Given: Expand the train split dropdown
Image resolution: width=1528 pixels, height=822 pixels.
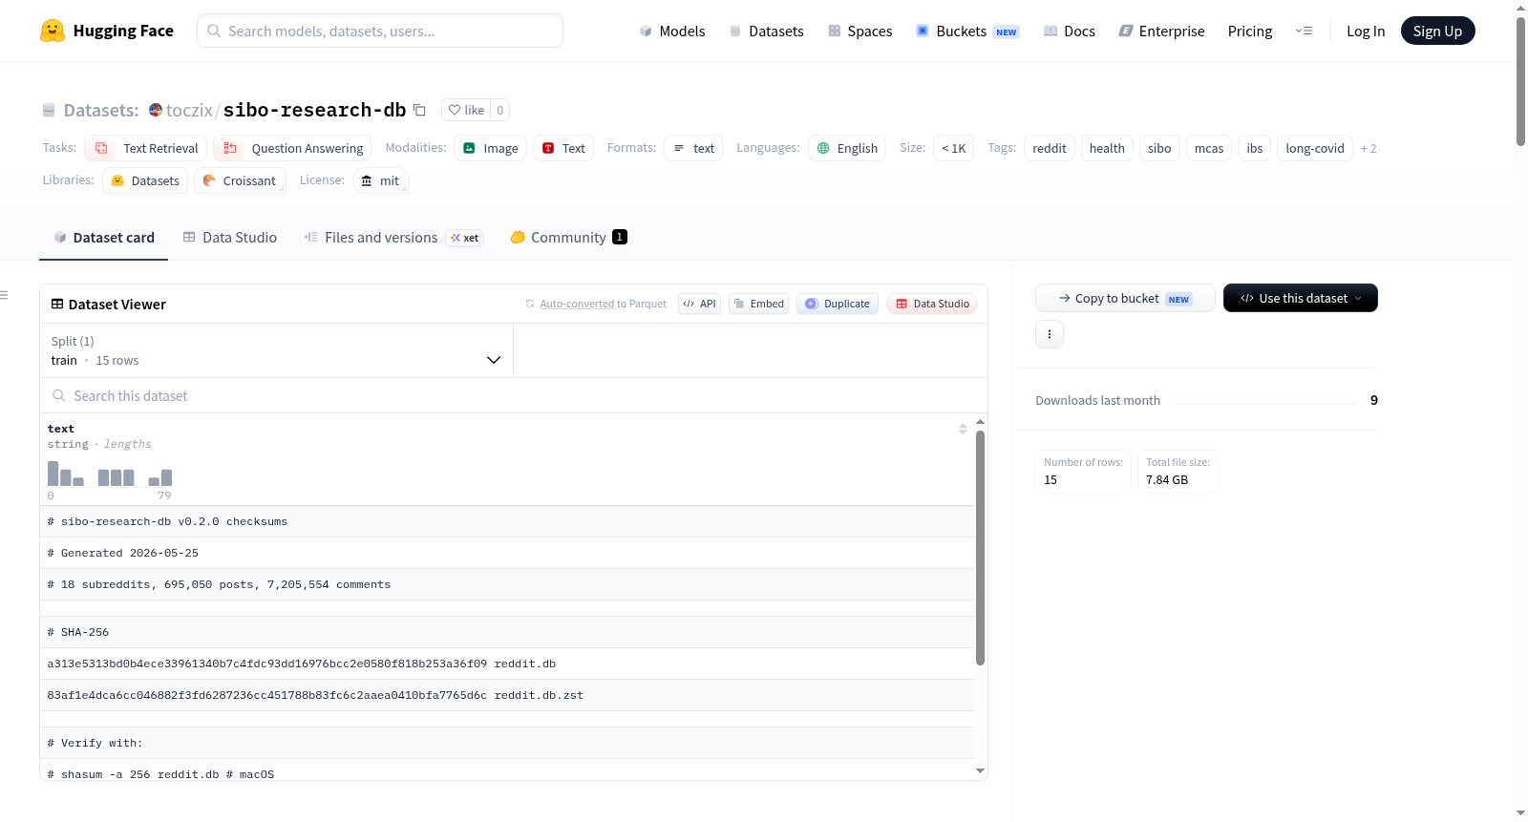Looking at the screenshot, I should tap(276, 350).
